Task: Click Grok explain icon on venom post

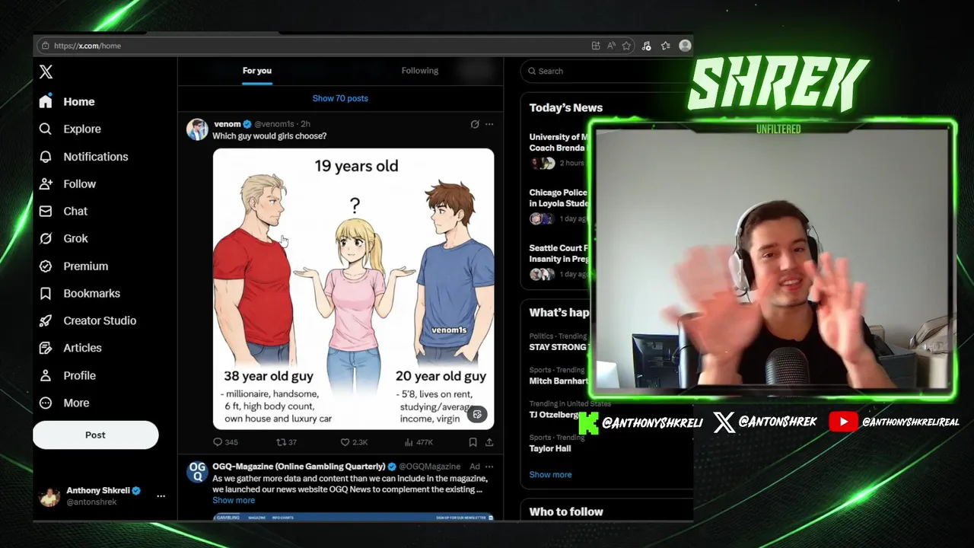Action: click(x=475, y=124)
